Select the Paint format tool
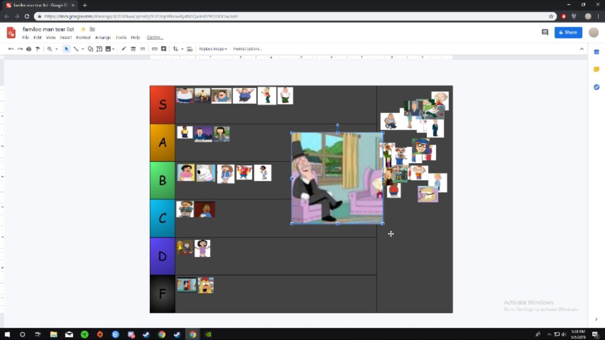 coord(38,49)
